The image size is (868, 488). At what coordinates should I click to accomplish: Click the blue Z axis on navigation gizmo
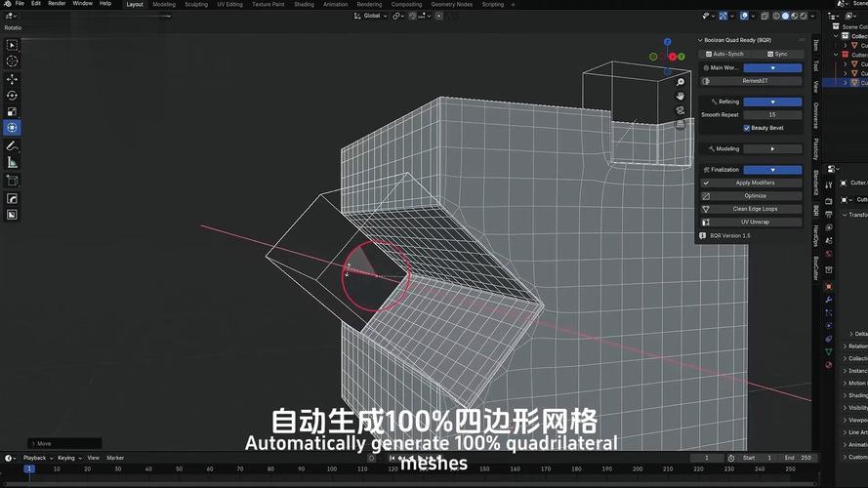tap(668, 42)
